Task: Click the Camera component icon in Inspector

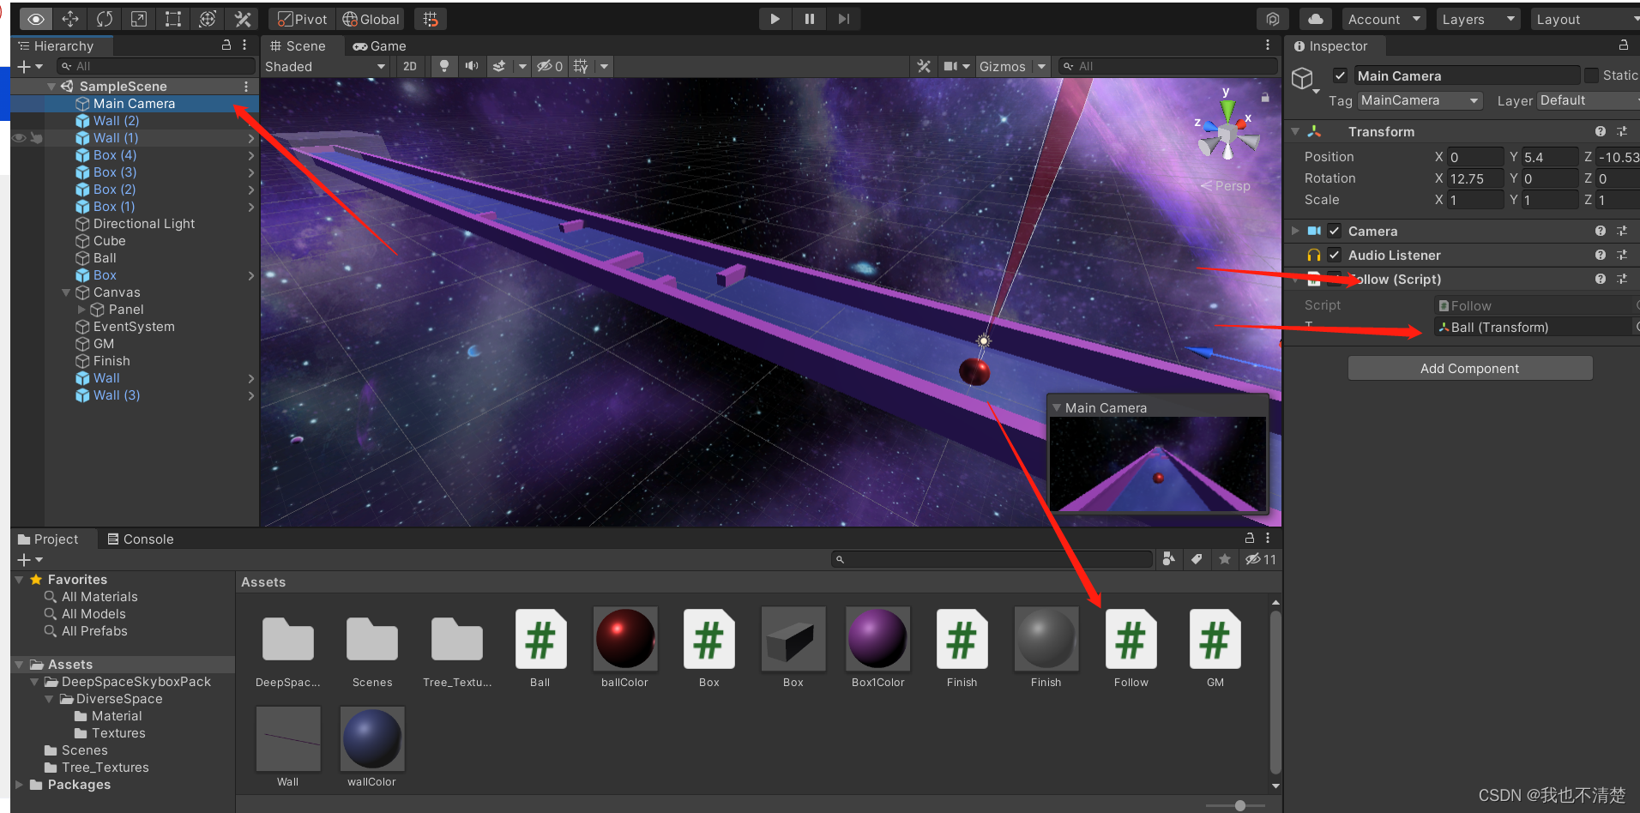Action: pyautogui.click(x=1312, y=231)
